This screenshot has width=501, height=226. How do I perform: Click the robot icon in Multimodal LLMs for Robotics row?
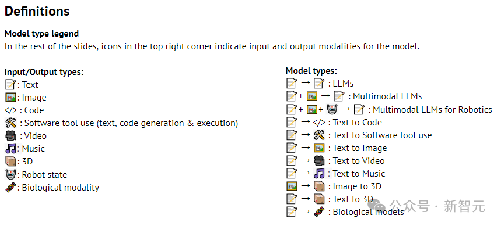coord(332,109)
